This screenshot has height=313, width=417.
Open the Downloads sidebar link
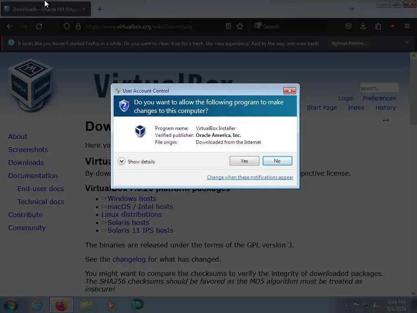point(26,163)
